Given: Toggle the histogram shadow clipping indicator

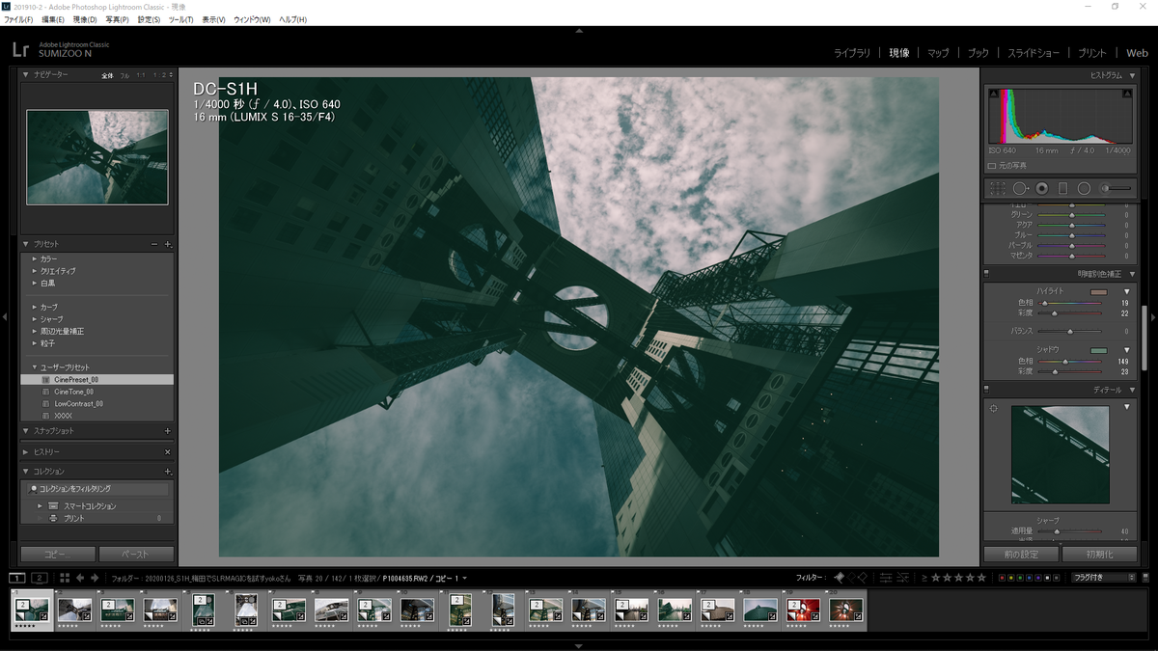Looking at the screenshot, I should pyautogui.click(x=995, y=94).
